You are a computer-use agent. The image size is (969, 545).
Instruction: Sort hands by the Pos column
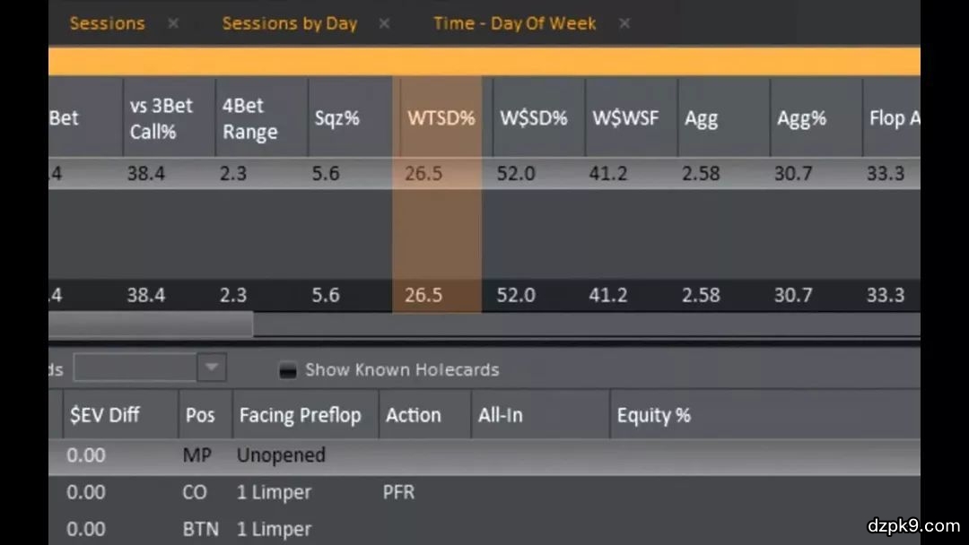[200, 415]
